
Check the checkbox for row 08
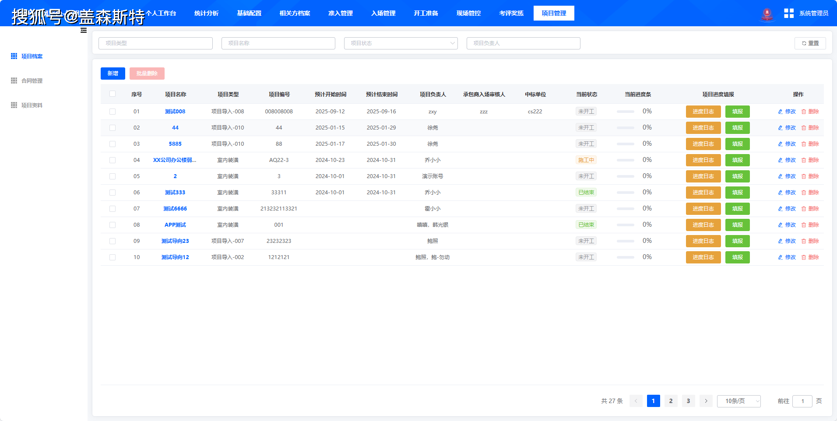pyautogui.click(x=113, y=225)
